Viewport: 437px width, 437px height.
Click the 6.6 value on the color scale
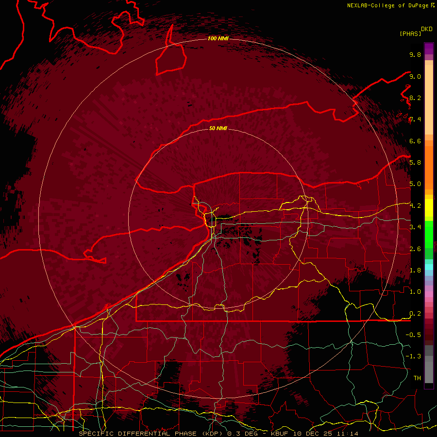pos(415,141)
